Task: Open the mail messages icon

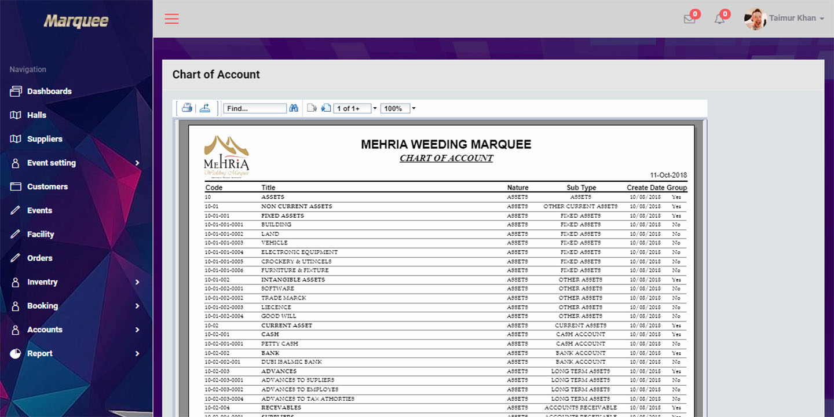Action: pyautogui.click(x=689, y=19)
